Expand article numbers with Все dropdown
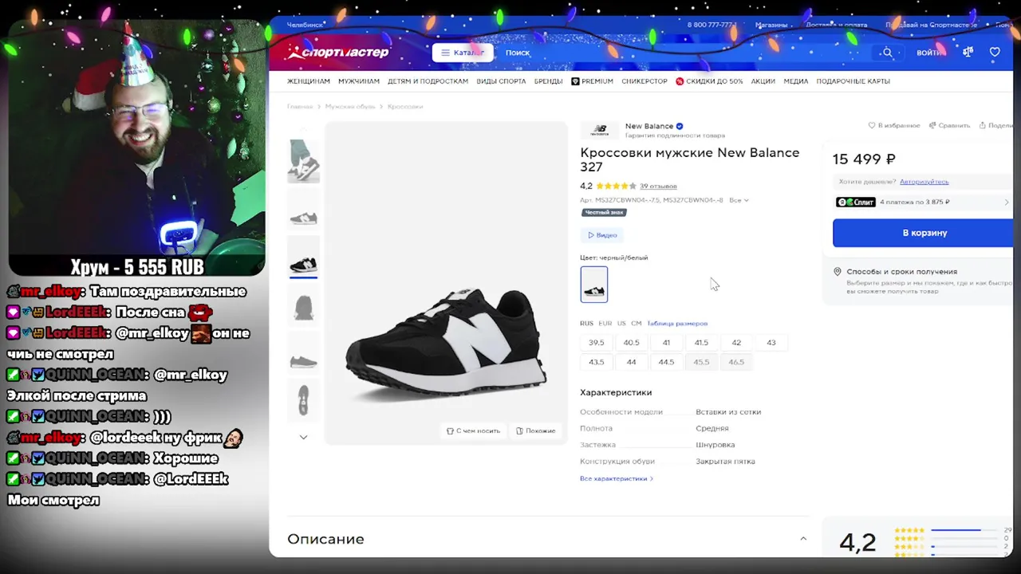1021x574 pixels. [x=739, y=200]
